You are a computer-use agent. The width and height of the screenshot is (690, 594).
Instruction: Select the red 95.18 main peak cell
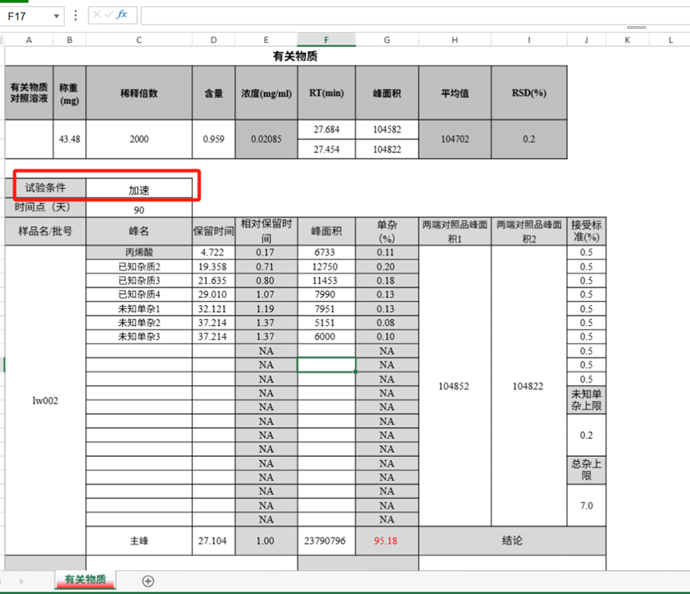click(386, 541)
